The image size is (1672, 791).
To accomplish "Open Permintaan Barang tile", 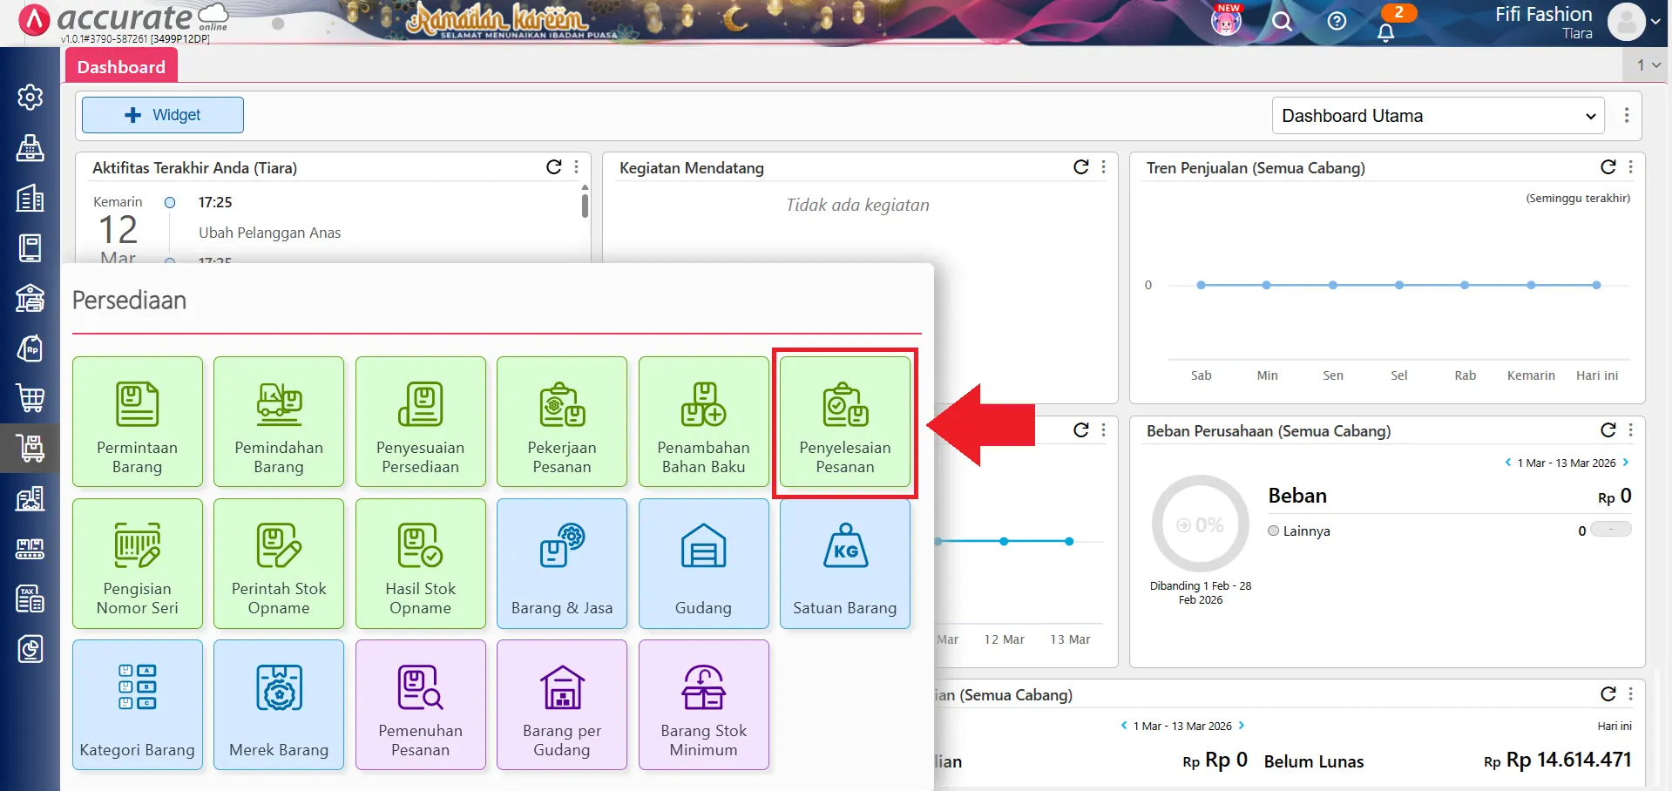I will [138, 423].
